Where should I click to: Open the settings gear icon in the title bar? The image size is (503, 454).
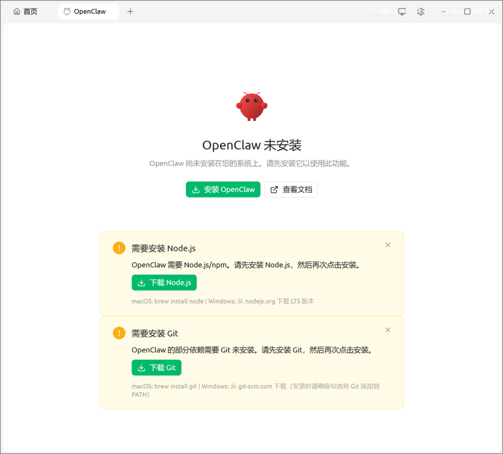[x=421, y=11]
